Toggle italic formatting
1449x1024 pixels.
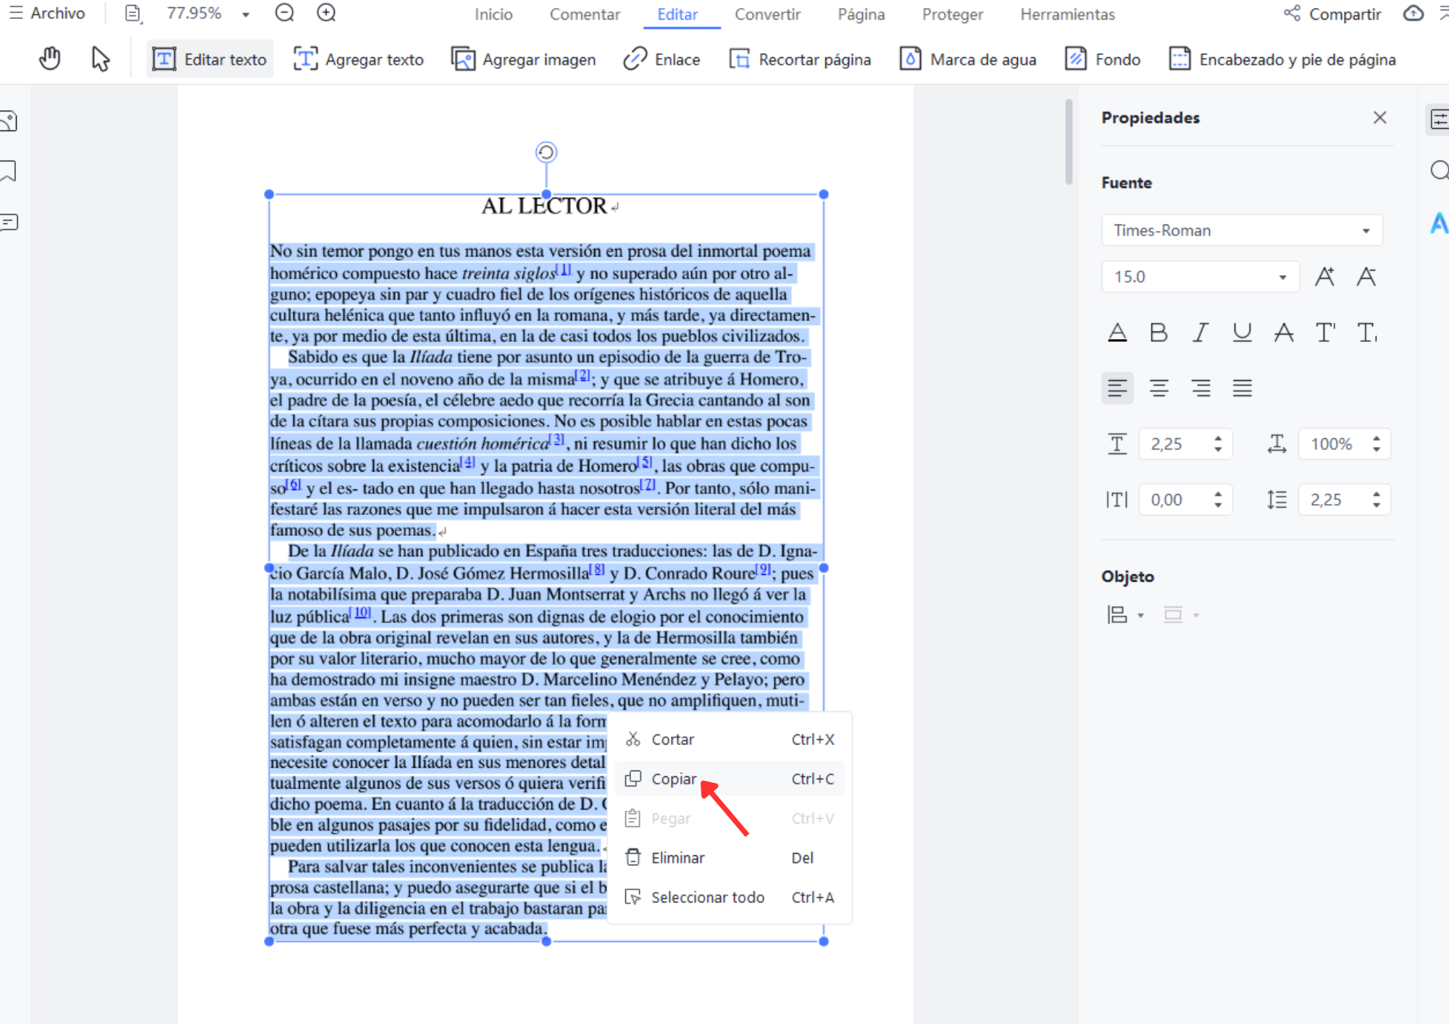[x=1200, y=332]
